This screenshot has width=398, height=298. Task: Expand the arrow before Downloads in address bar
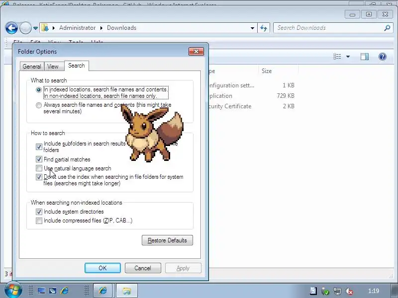[x=101, y=28]
